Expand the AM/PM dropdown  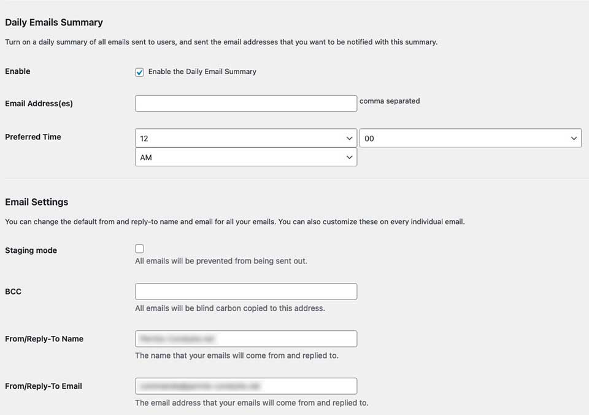pos(245,157)
